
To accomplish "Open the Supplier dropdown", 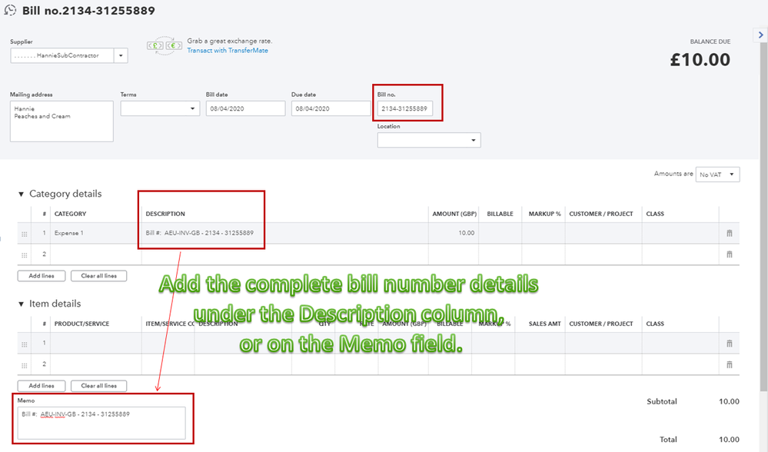I will click(121, 55).
